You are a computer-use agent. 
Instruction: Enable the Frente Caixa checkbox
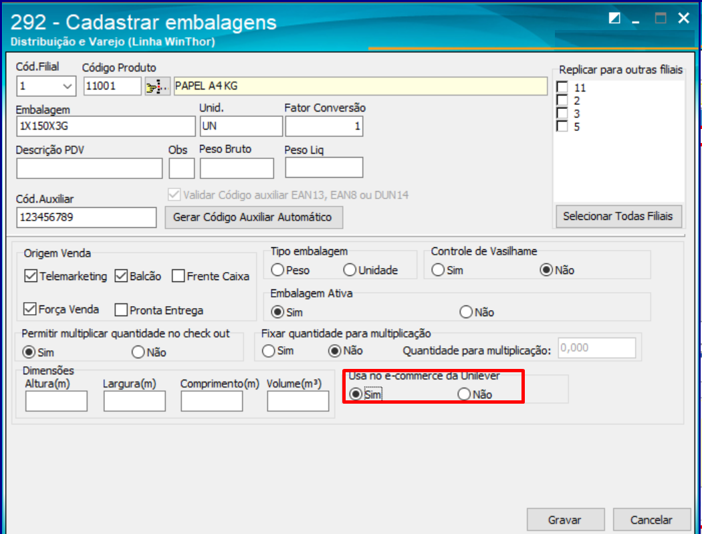[x=179, y=276]
